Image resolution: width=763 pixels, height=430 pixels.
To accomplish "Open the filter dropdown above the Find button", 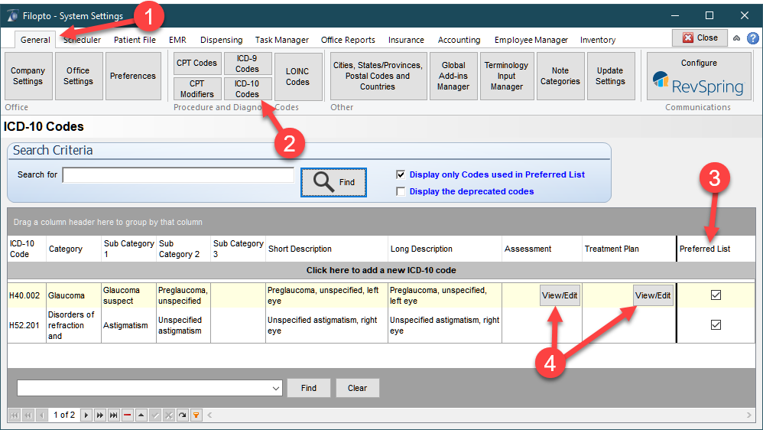I will [x=276, y=389].
